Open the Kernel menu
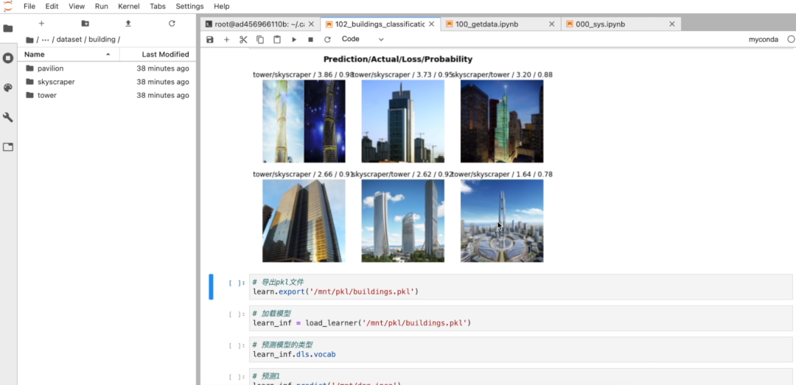 coord(128,7)
